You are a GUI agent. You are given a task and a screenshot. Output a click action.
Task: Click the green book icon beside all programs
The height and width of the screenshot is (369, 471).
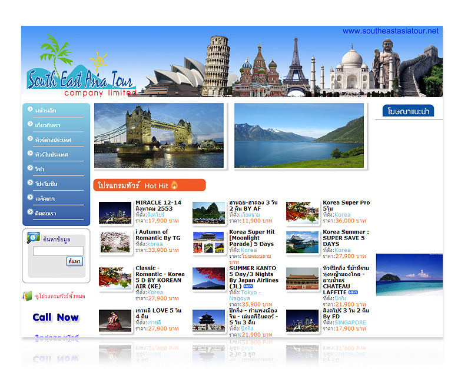pos(27,295)
